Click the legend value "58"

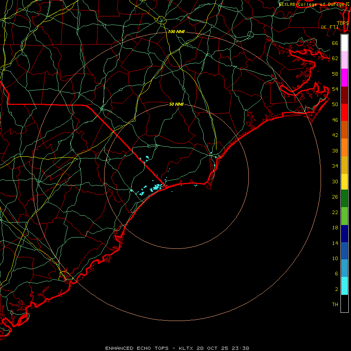coord(335,74)
